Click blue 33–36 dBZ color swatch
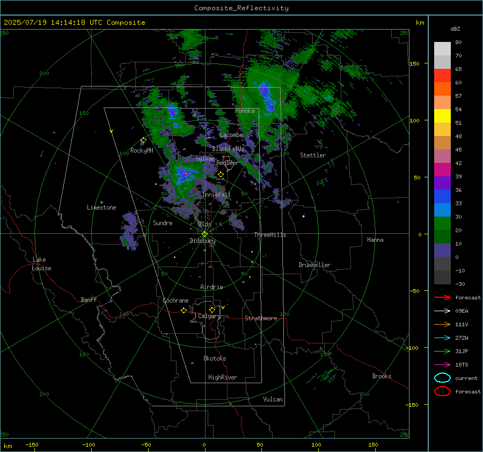 442,197
